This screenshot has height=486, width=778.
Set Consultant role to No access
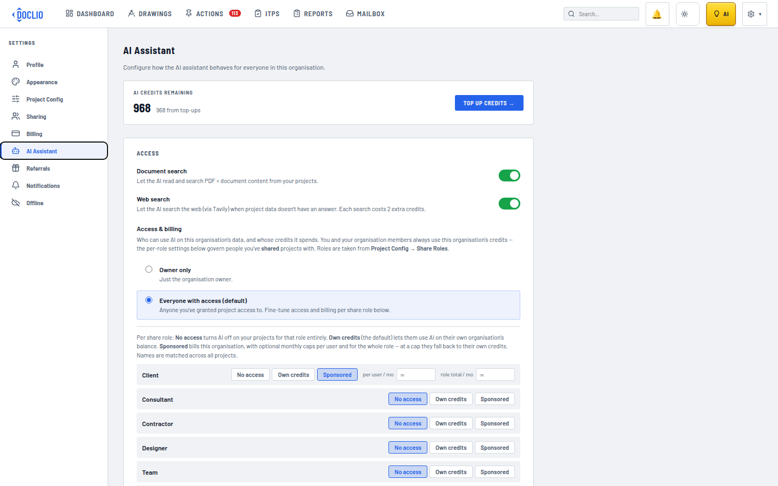point(408,399)
